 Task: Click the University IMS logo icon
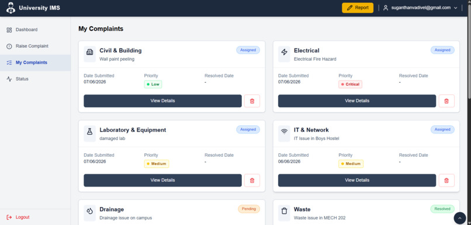click(x=11, y=8)
